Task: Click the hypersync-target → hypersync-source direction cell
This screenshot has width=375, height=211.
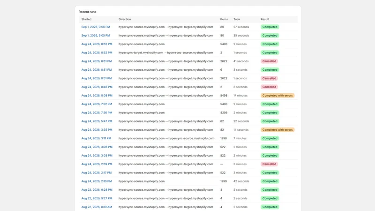Action: point(166,53)
